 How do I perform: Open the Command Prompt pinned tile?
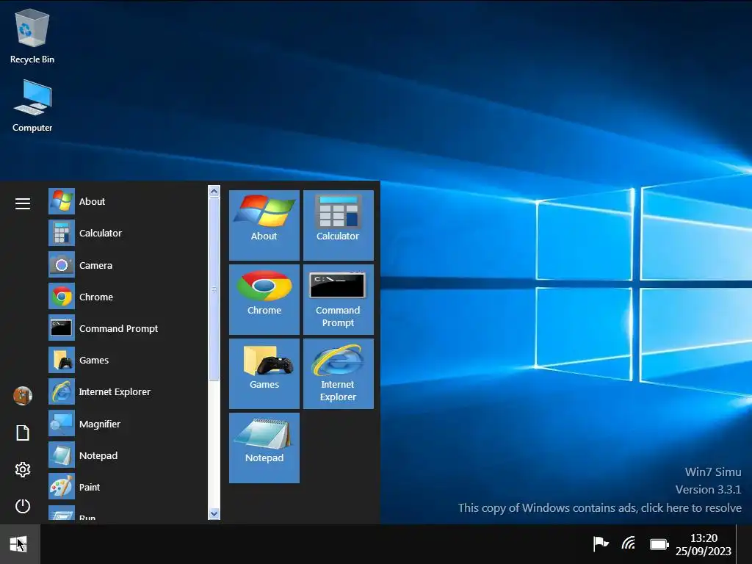click(338, 300)
